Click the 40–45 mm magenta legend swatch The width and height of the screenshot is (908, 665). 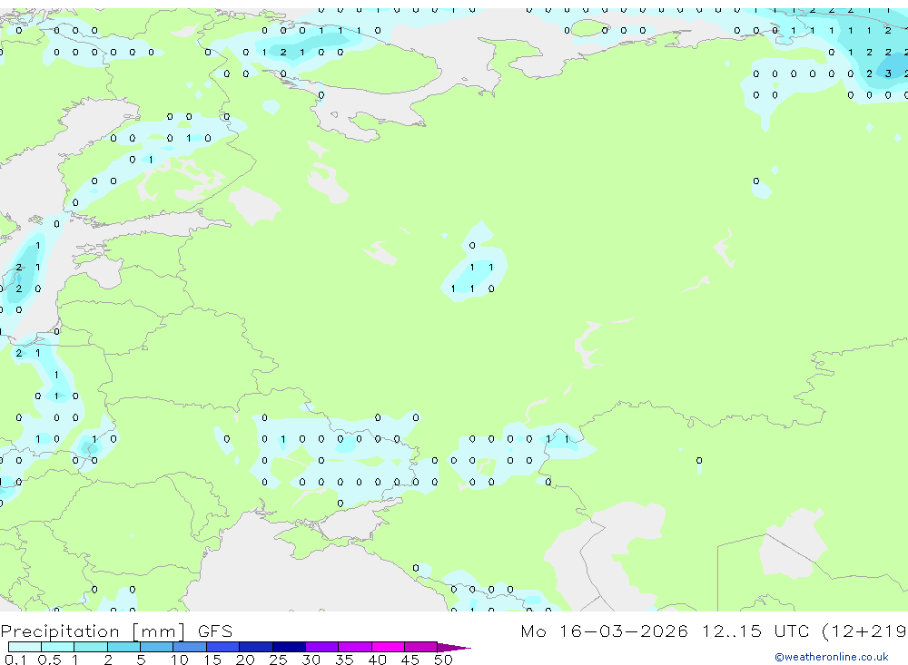tap(388, 647)
